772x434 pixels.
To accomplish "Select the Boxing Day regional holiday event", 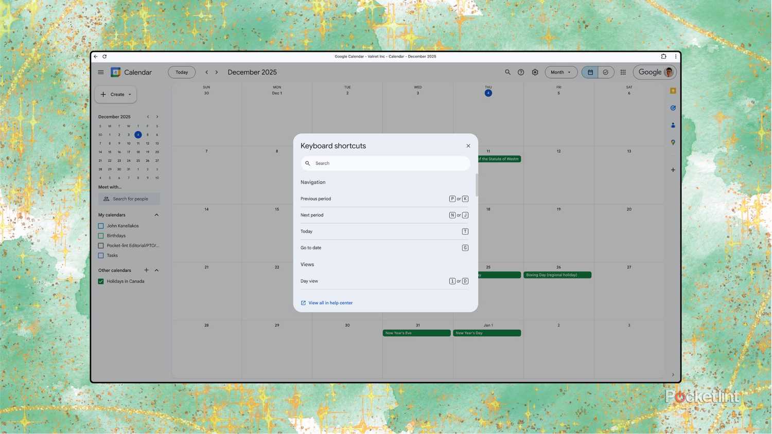I will (x=557, y=275).
